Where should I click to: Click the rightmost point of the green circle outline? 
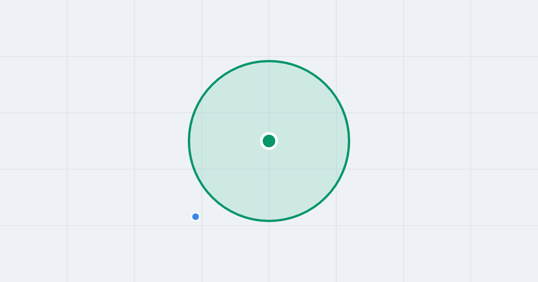[349, 141]
